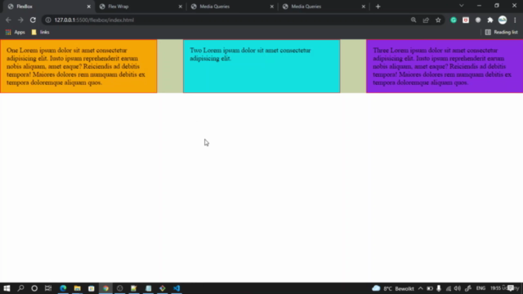This screenshot has width=523, height=294.
Task: Switch to the Flex Wrap tab
Action: pyautogui.click(x=140, y=7)
